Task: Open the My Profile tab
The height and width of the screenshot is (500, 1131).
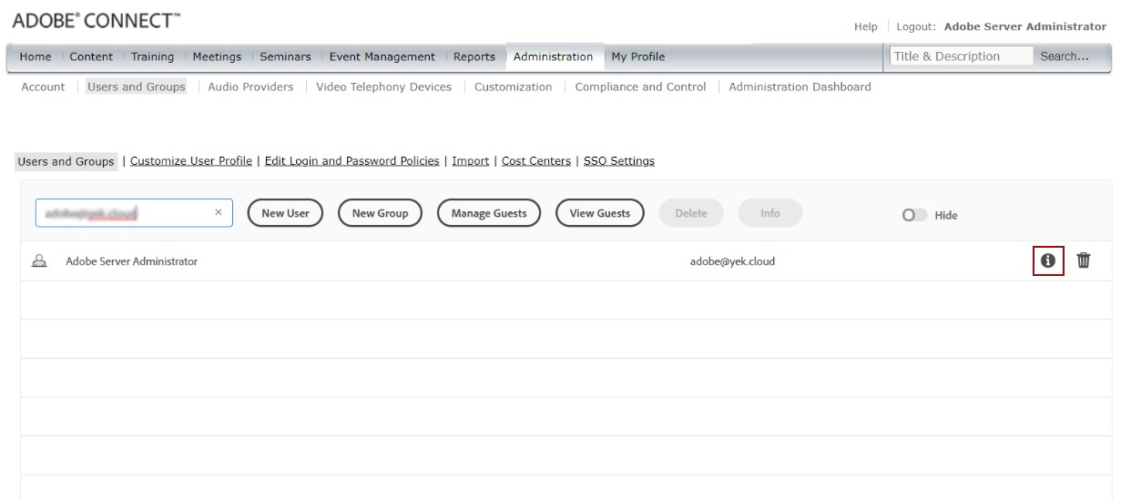Action: point(638,56)
